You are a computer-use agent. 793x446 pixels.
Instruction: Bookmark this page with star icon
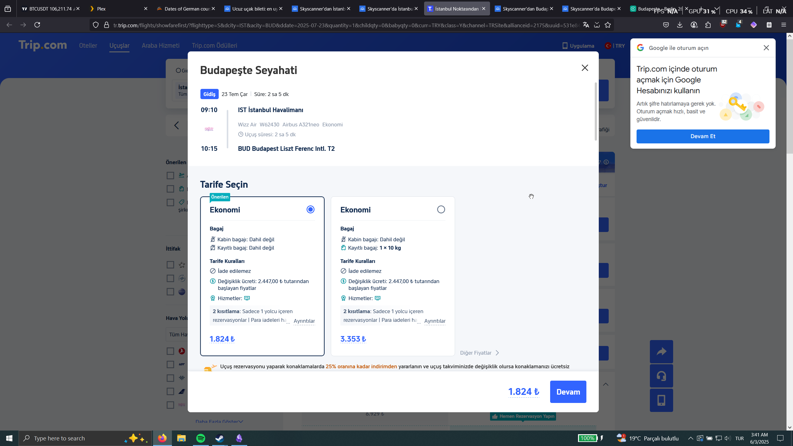pos(608,25)
